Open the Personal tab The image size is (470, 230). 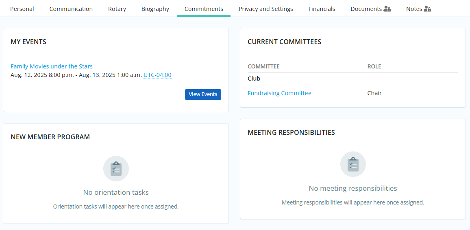22,9
